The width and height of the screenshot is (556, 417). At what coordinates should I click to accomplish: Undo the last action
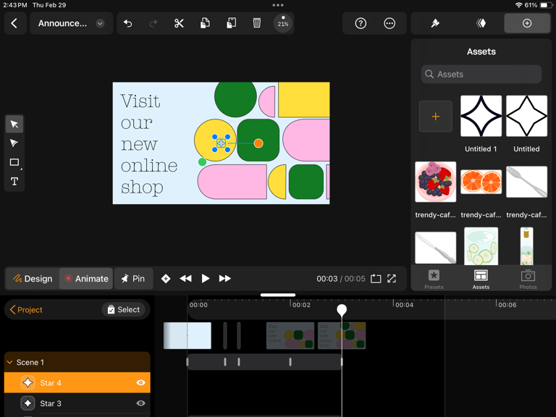coord(127,23)
